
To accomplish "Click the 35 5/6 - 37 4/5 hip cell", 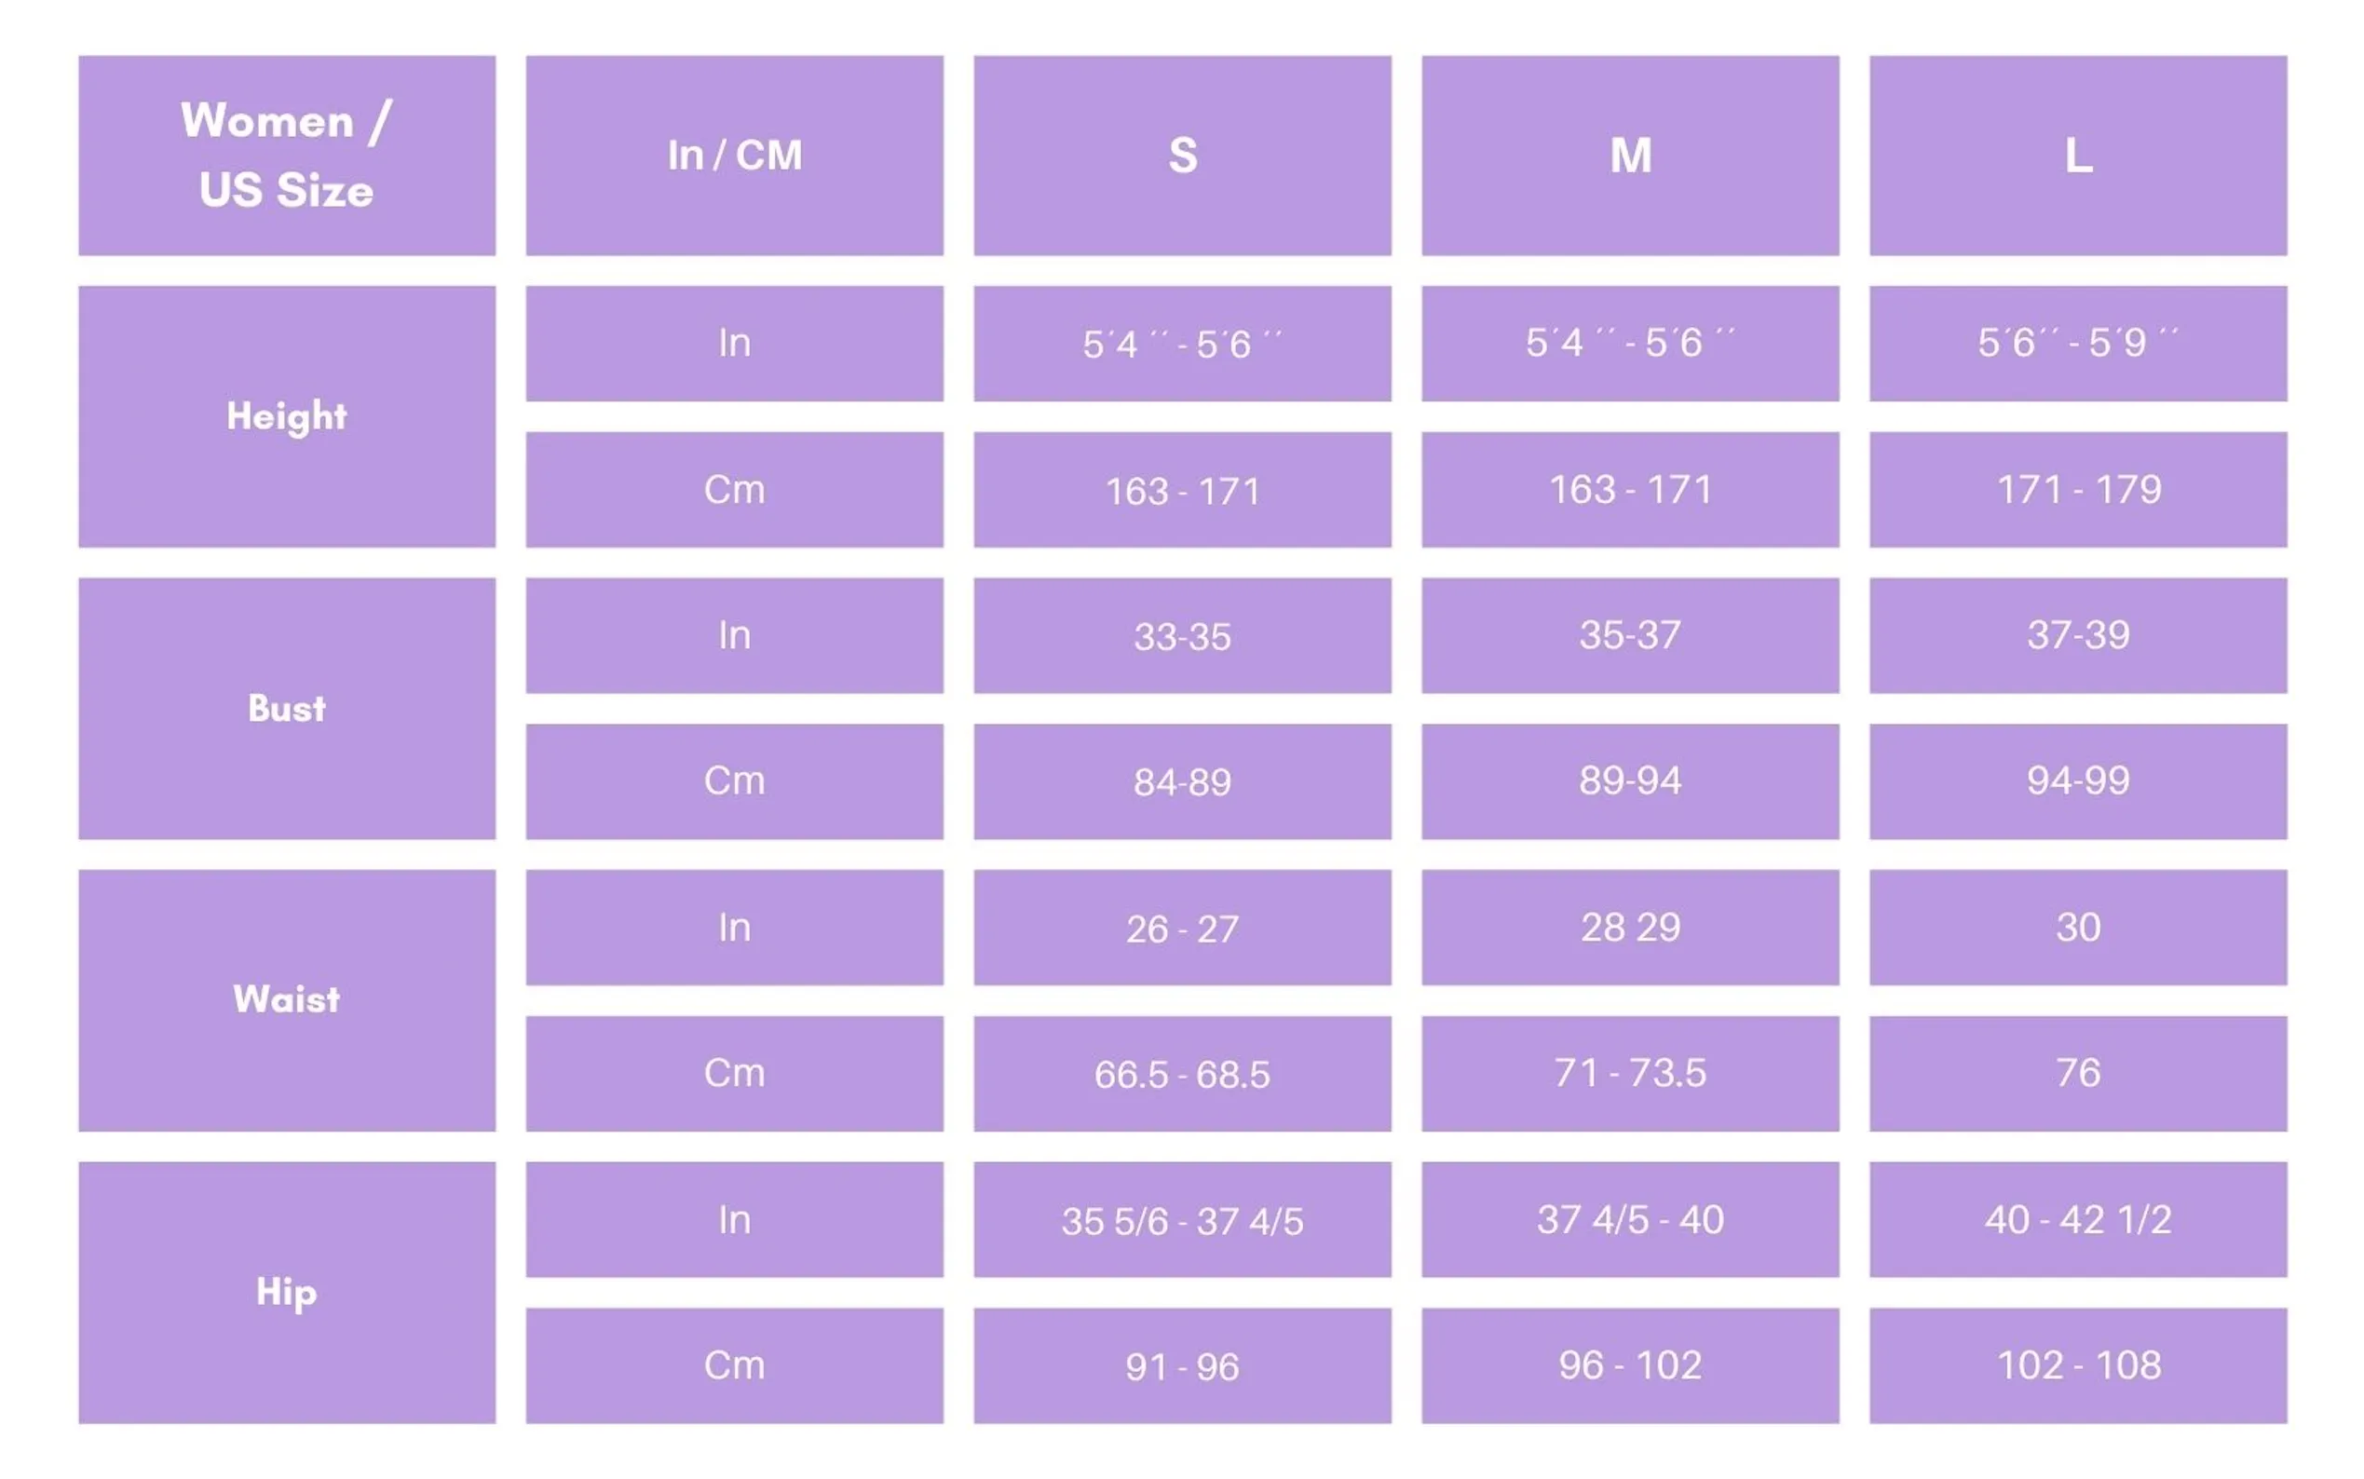I will click(1183, 1220).
